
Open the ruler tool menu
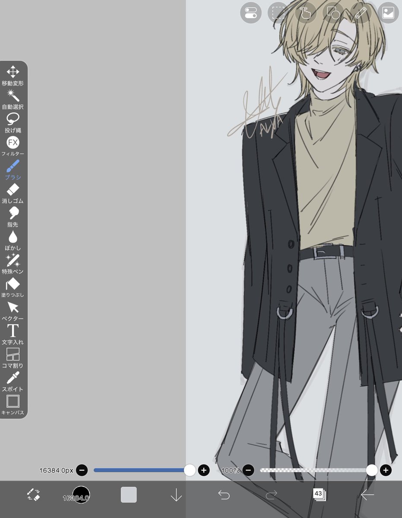coord(361,13)
